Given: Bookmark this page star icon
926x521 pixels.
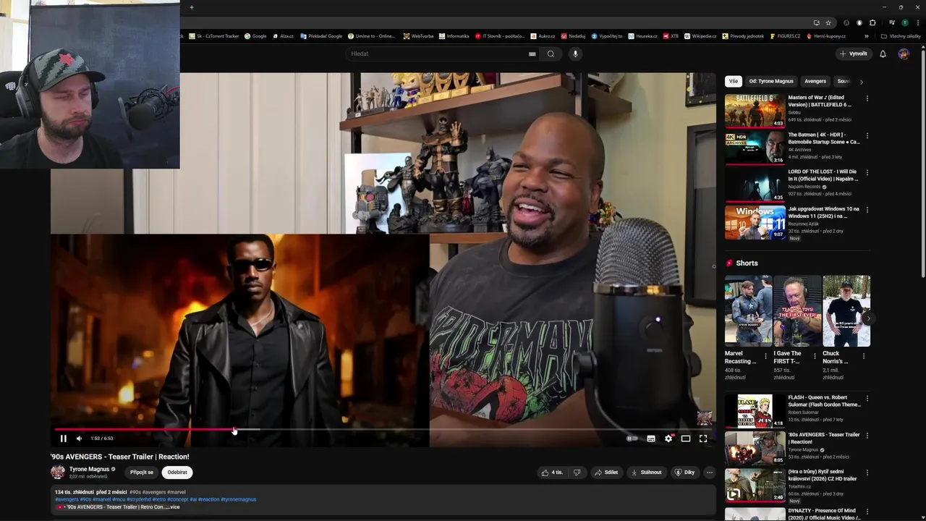Looking at the screenshot, I should (828, 22).
